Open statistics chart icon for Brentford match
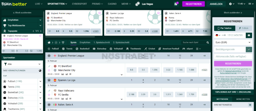This screenshot has width=256, height=111. (x=63, y=74)
